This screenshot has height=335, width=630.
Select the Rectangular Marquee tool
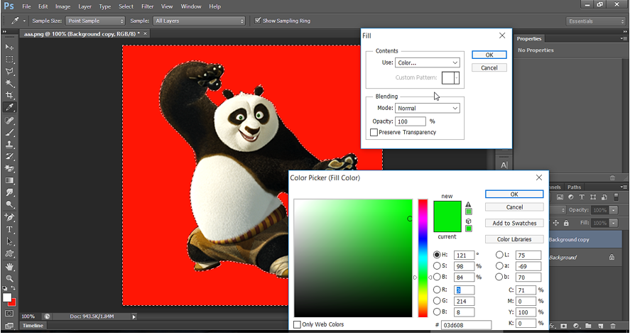point(9,60)
